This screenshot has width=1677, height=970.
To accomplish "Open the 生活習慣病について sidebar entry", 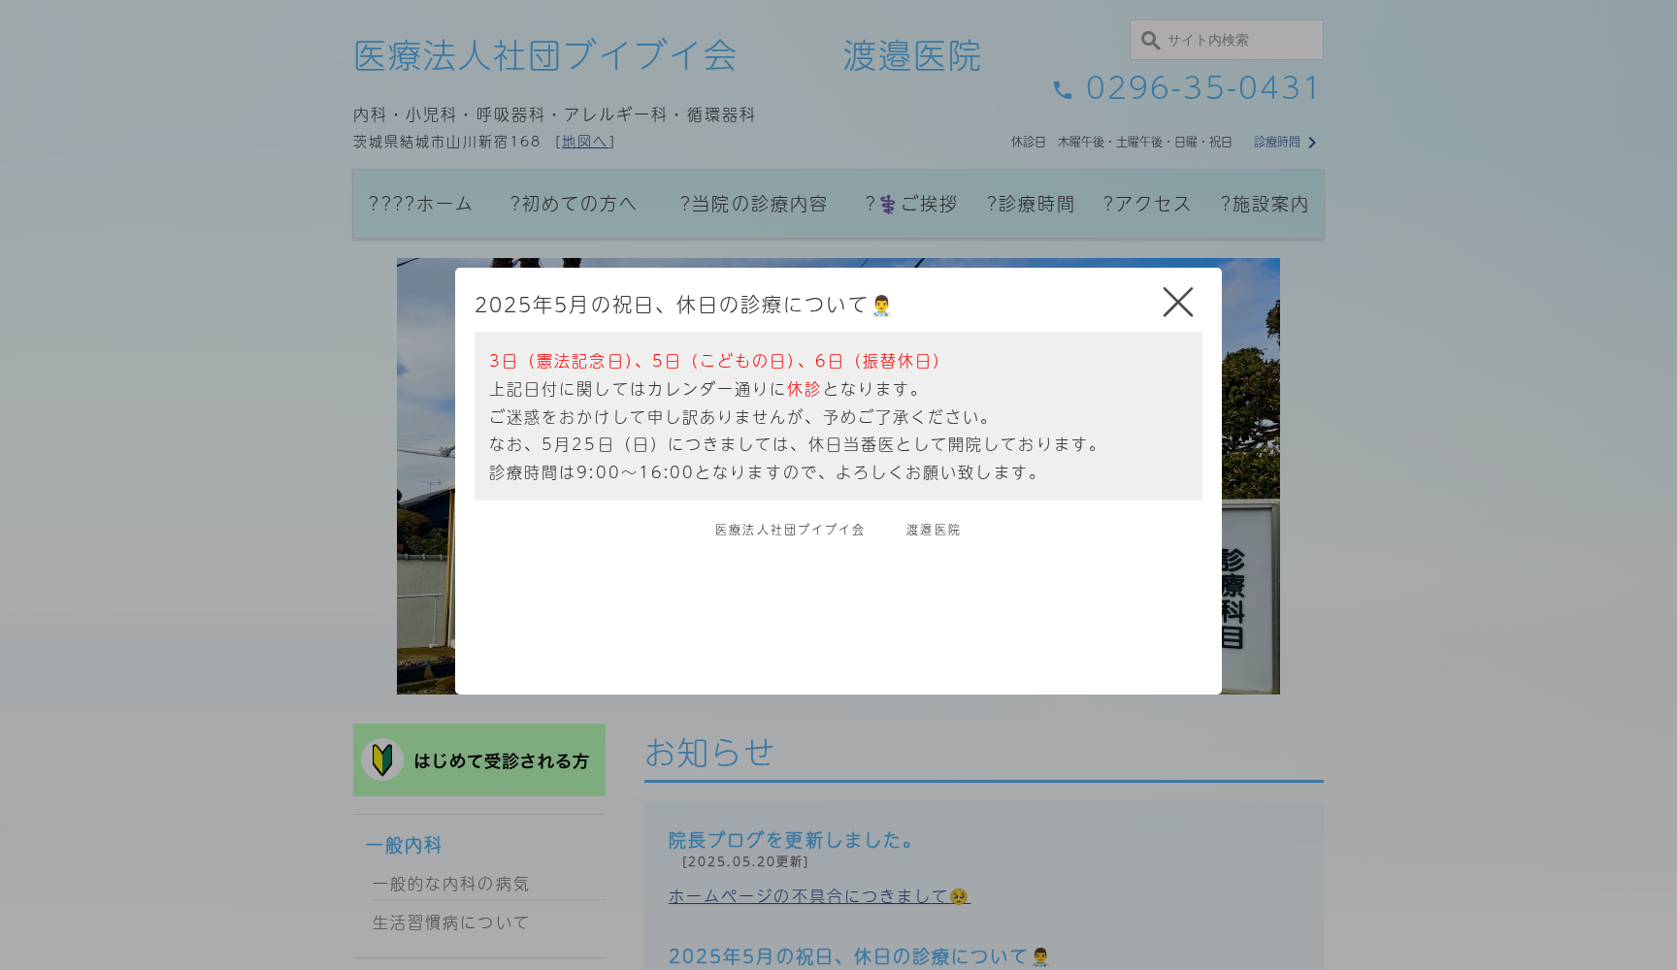I will (x=449, y=922).
